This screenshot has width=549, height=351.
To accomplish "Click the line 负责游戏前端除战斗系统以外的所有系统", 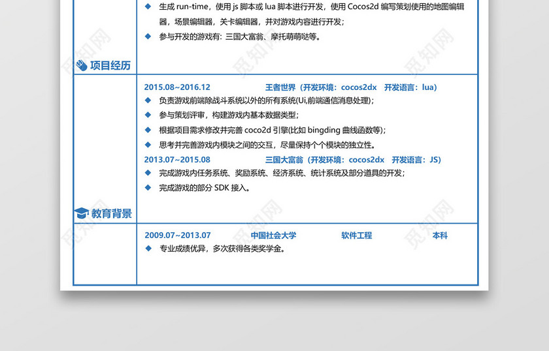I will 267,100.
